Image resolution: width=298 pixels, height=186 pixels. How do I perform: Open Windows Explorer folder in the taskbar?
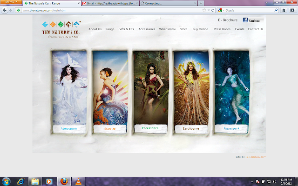35,181
